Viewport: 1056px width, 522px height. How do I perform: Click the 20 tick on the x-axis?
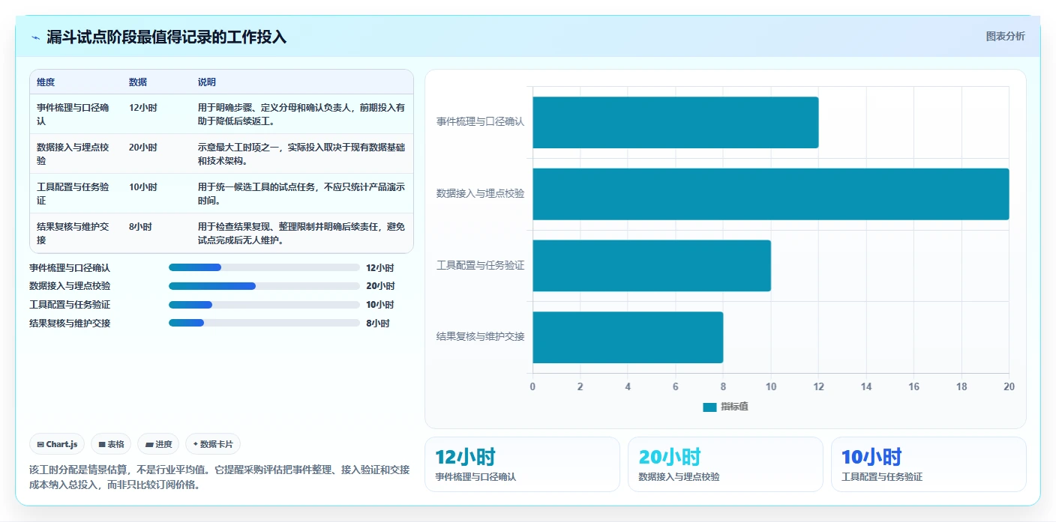[1009, 387]
